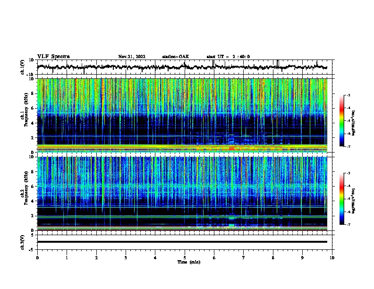Click the "-7" label on ch.2 color bar
The width and height of the screenshot is (374, 289).
[348, 225]
